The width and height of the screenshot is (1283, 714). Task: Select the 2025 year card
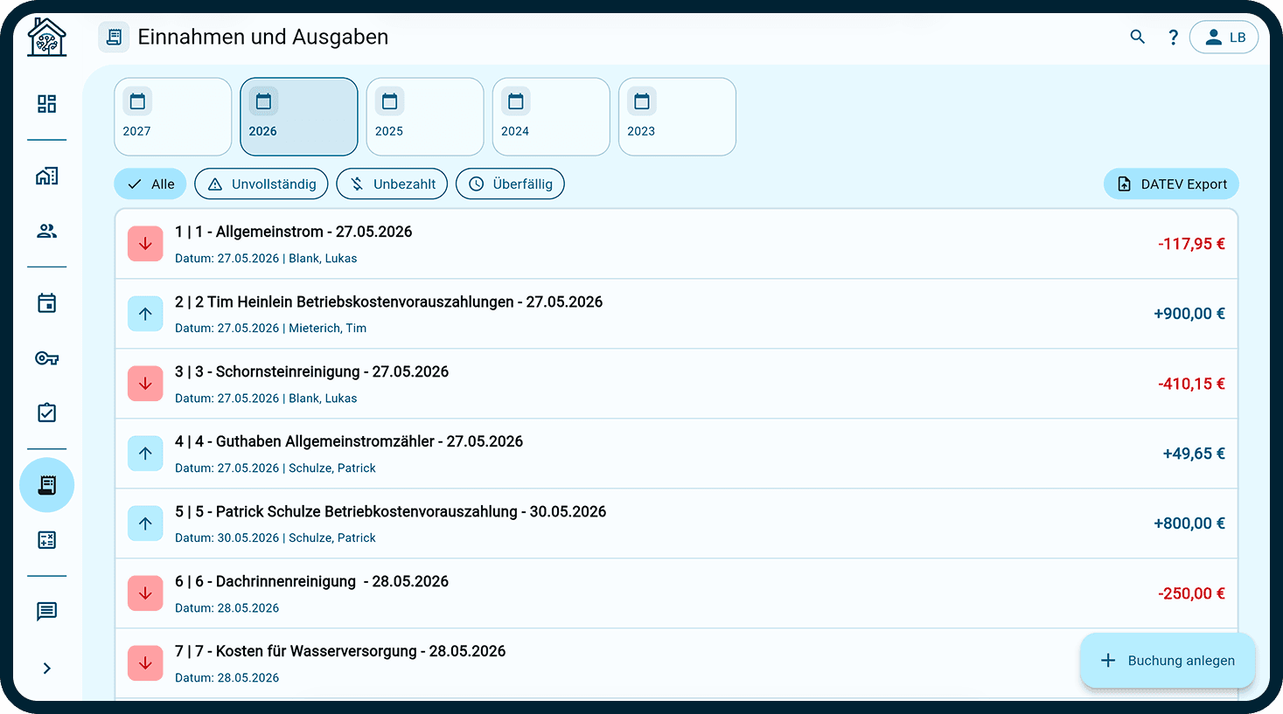[424, 117]
